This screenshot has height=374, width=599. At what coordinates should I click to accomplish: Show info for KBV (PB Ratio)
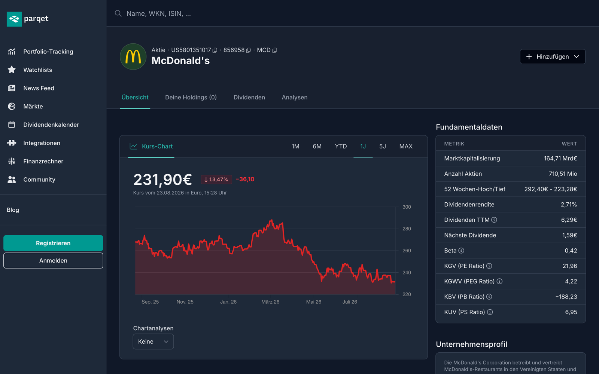[489, 297]
